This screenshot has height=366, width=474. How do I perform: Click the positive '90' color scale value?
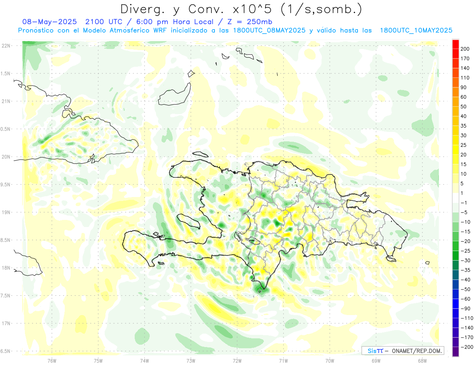(x=464, y=87)
